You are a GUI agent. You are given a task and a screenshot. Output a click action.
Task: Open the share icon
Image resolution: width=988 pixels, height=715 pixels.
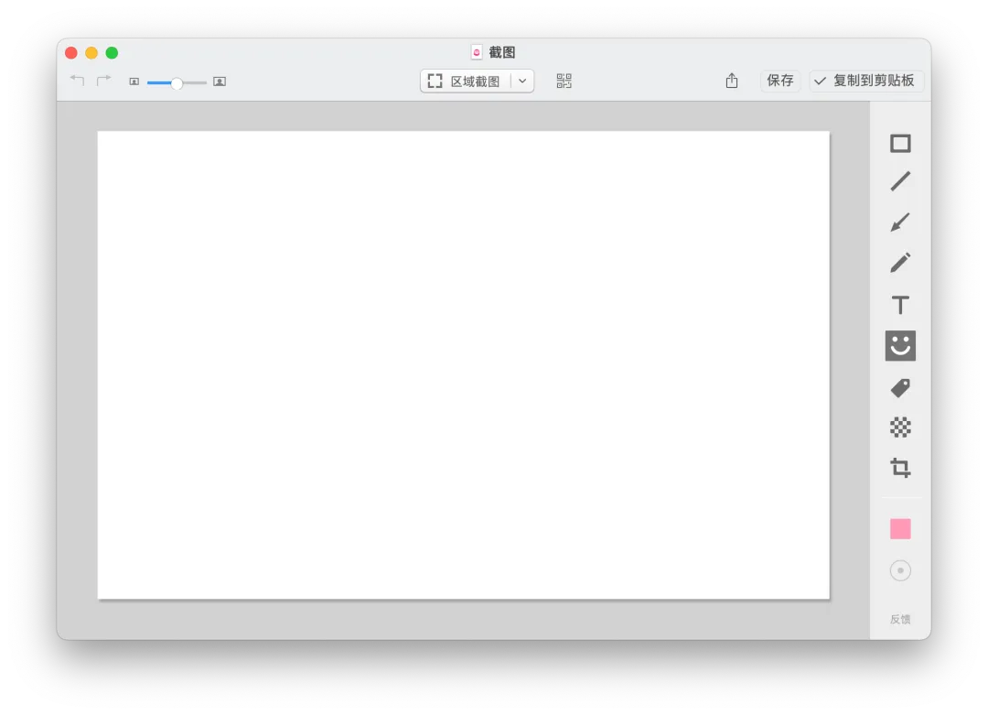[732, 80]
